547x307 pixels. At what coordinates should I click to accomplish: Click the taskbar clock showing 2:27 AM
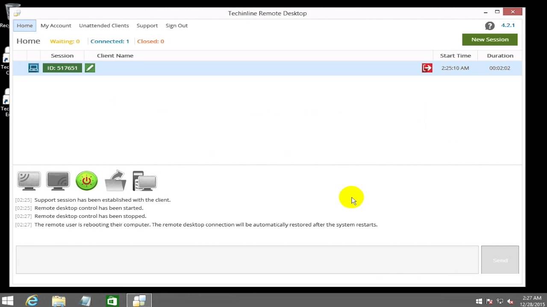[x=532, y=301]
